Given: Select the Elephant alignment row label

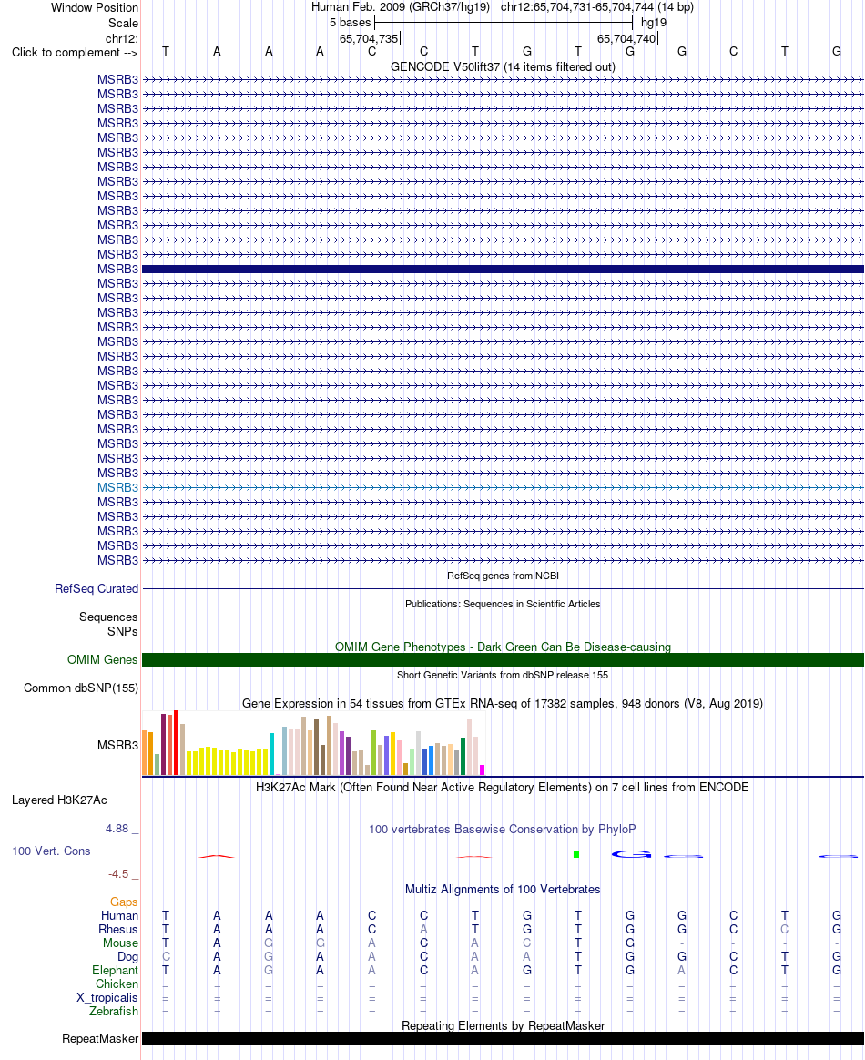Looking at the screenshot, I should click(x=115, y=971).
